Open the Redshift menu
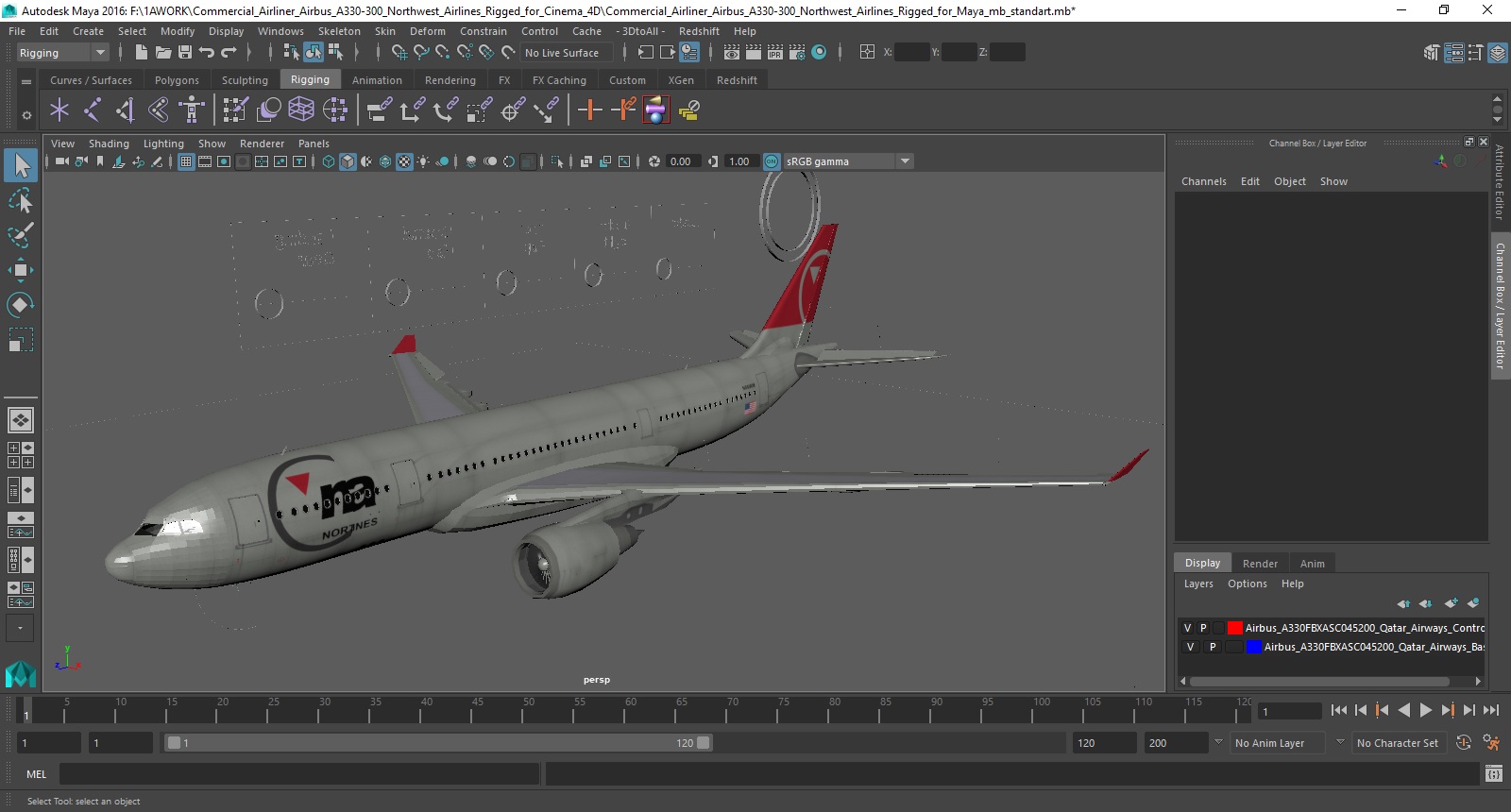The width and height of the screenshot is (1511, 812). [699, 31]
